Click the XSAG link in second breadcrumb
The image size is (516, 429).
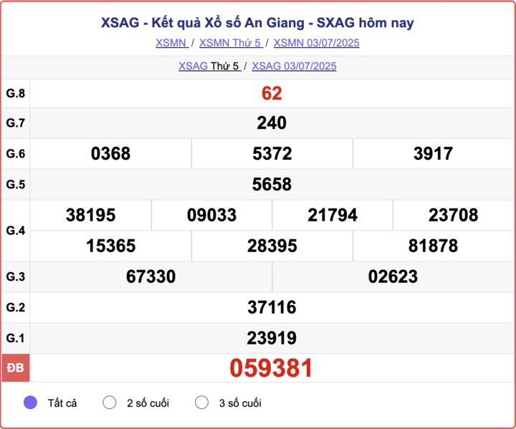pos(193,66)
